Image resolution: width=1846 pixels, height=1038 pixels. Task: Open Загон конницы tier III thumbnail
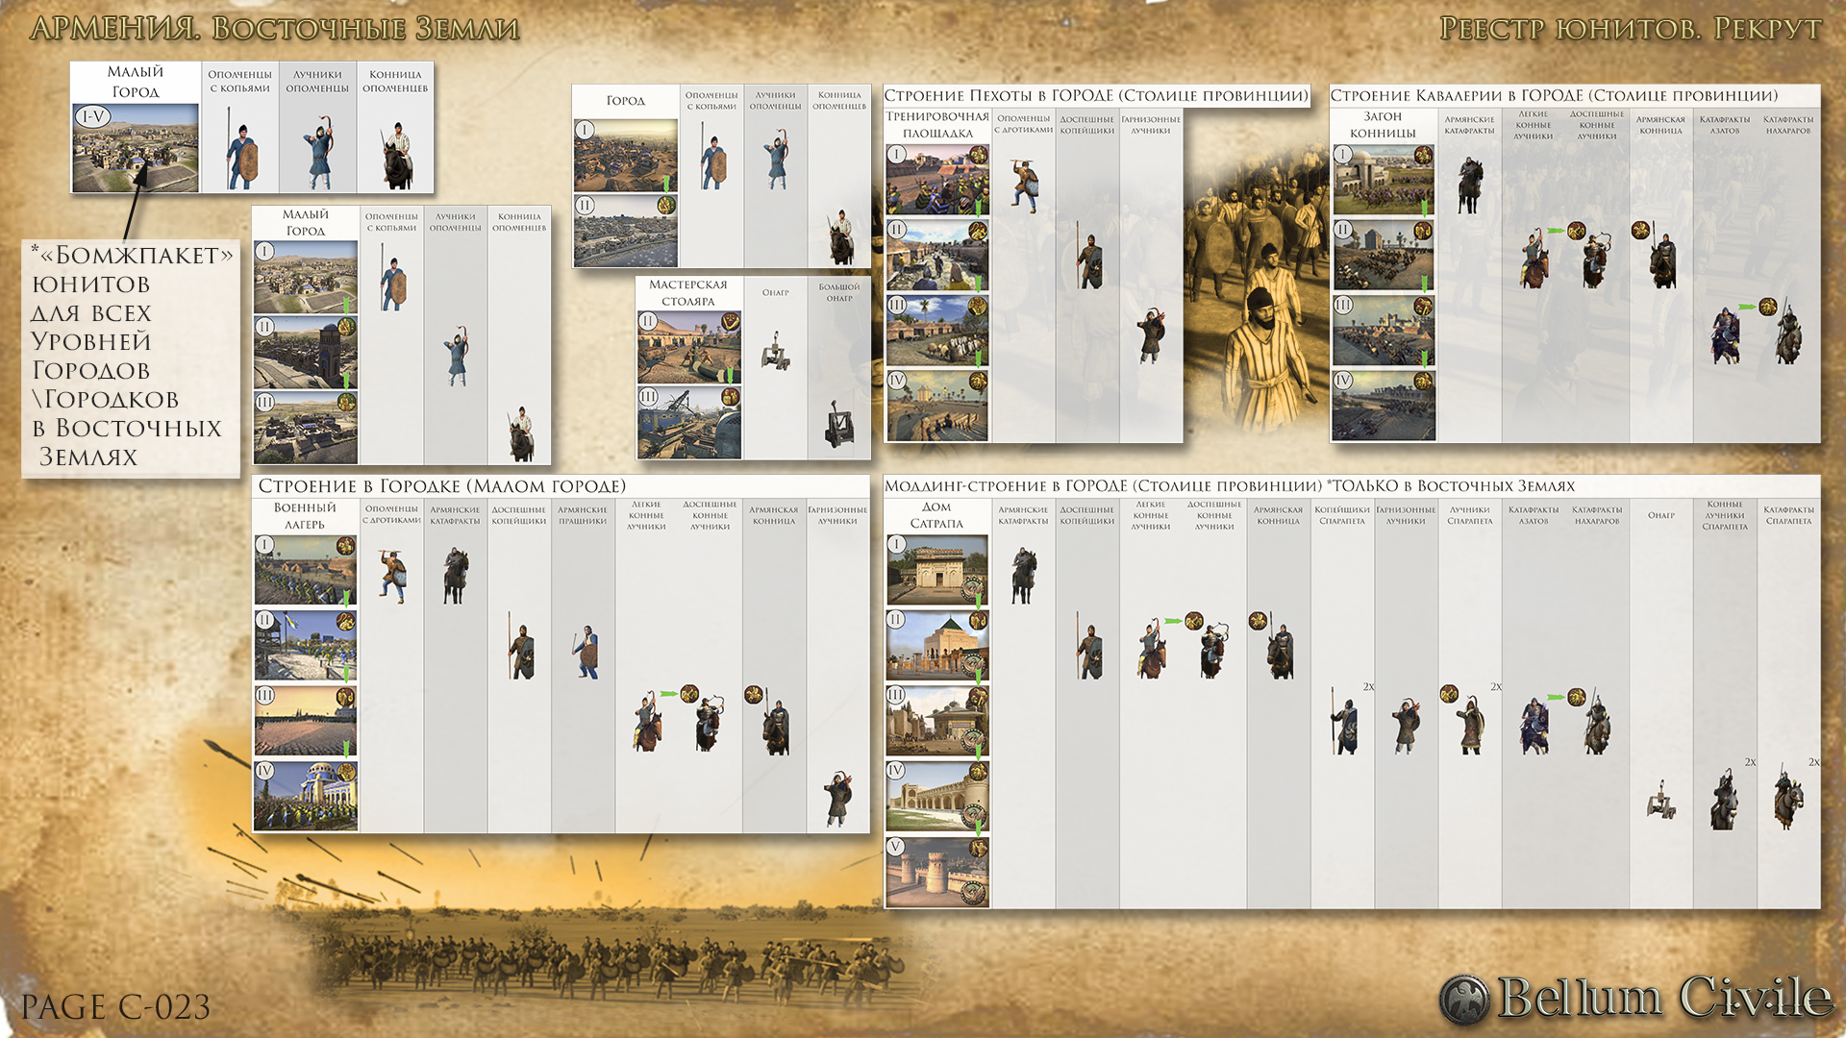(x=1384, y=331)
